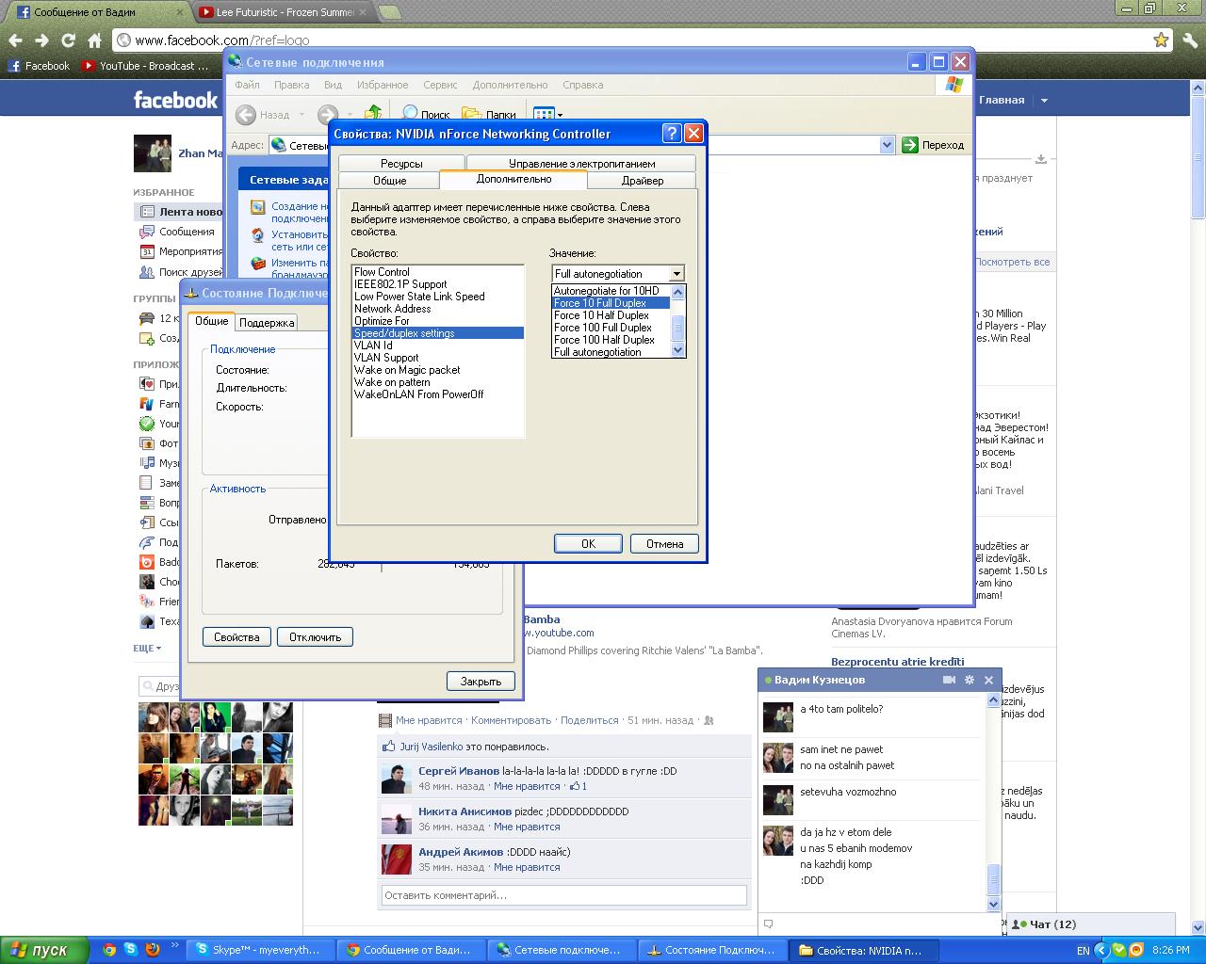Open the Chrome wrench menu

[x=1191, y=40]
